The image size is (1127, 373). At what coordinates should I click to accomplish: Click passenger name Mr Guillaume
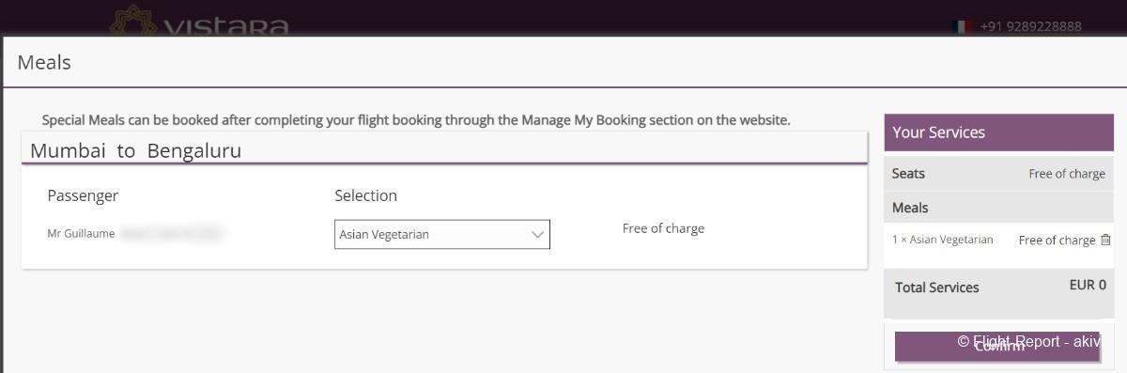pyautogui.click(x=81, y=233)
